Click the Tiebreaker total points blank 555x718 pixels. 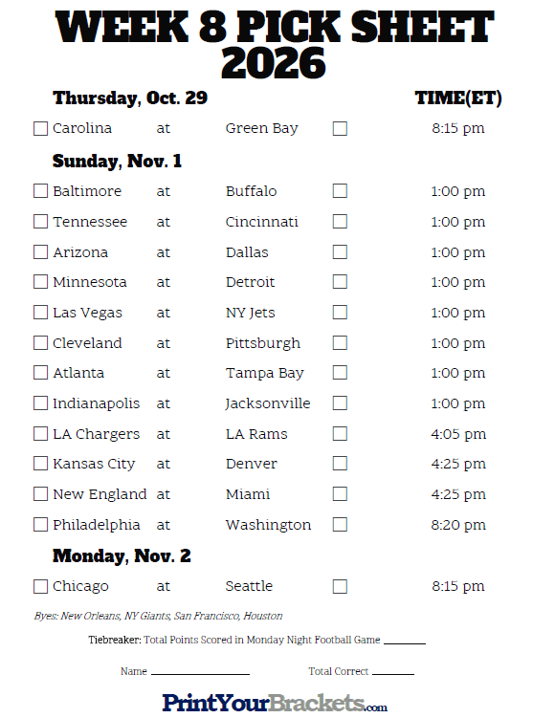(x=405, y=642)
